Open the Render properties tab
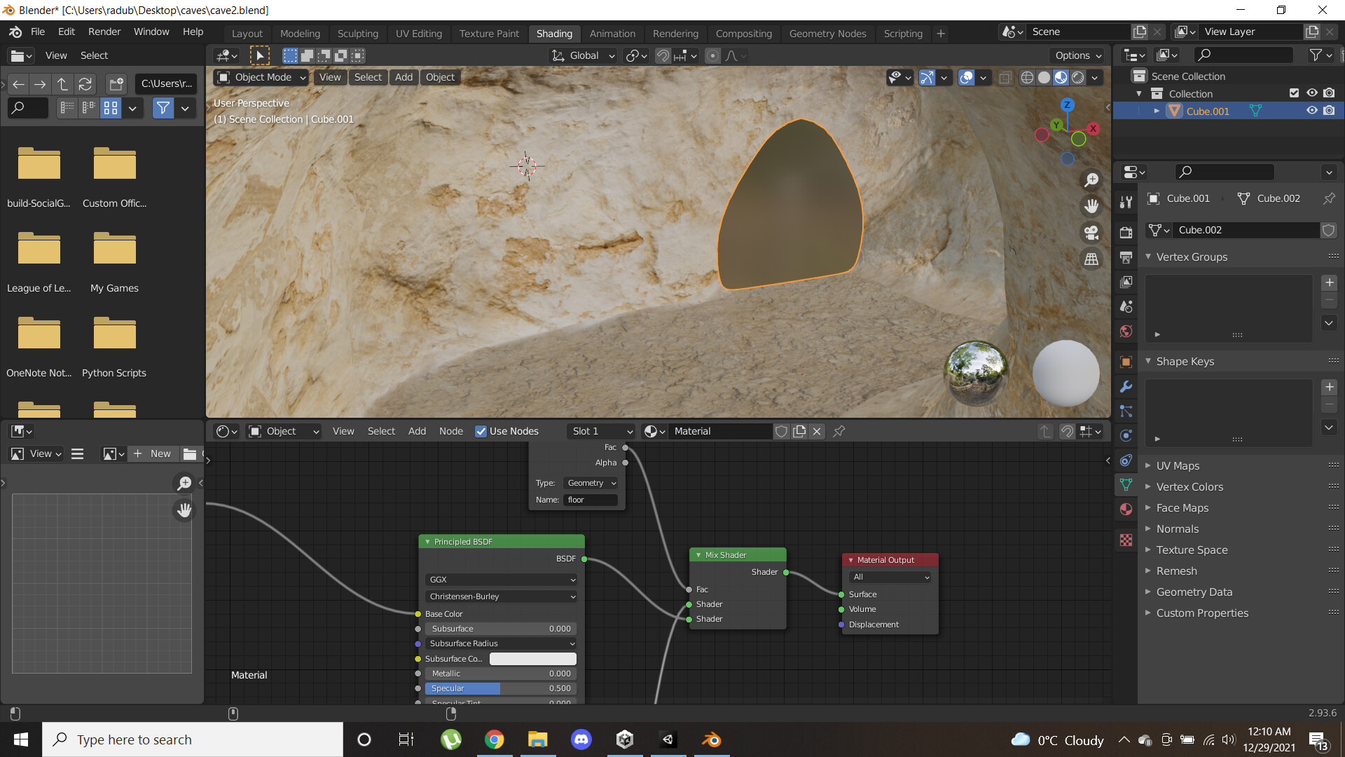The width and height of the screenshot is (1345, 757). point(1126,233)
